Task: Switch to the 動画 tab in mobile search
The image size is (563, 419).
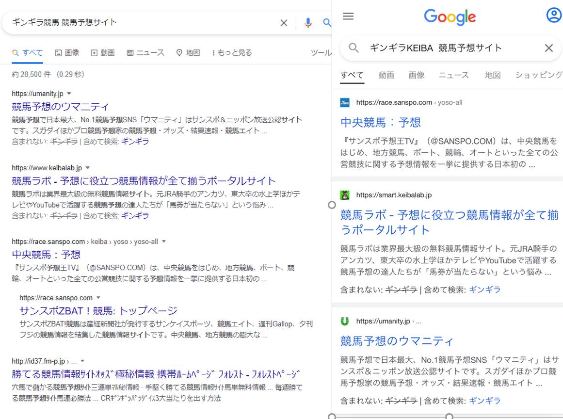Action: pyautogui.click(x=386, y=75)
